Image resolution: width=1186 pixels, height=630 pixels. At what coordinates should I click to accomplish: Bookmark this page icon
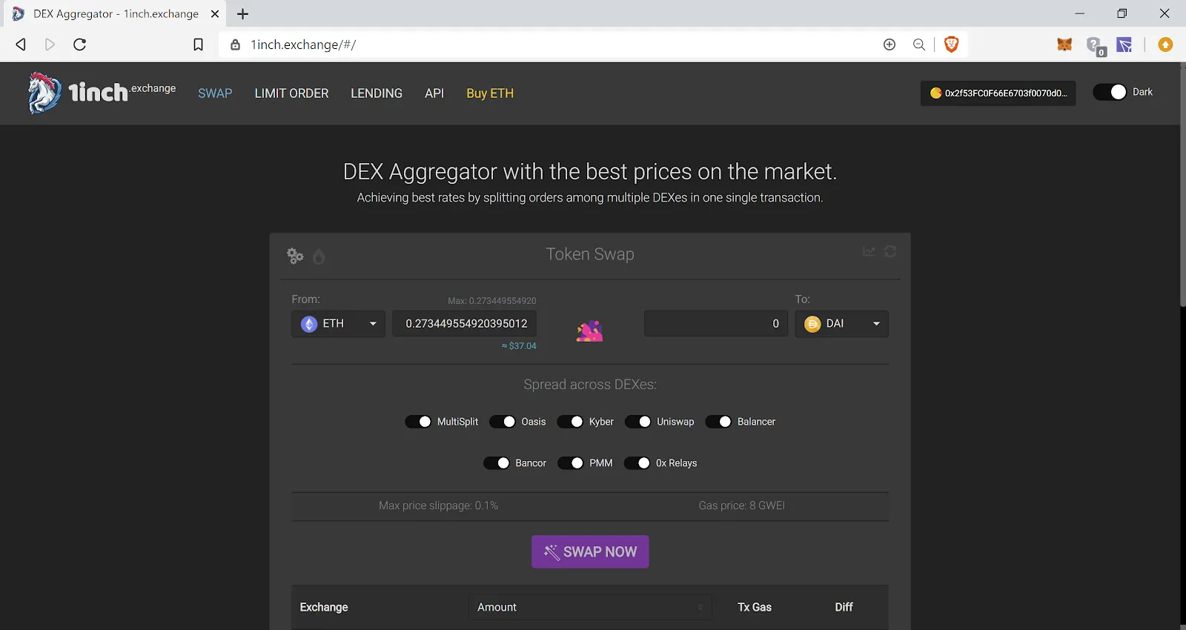click(x=198, y=44)
